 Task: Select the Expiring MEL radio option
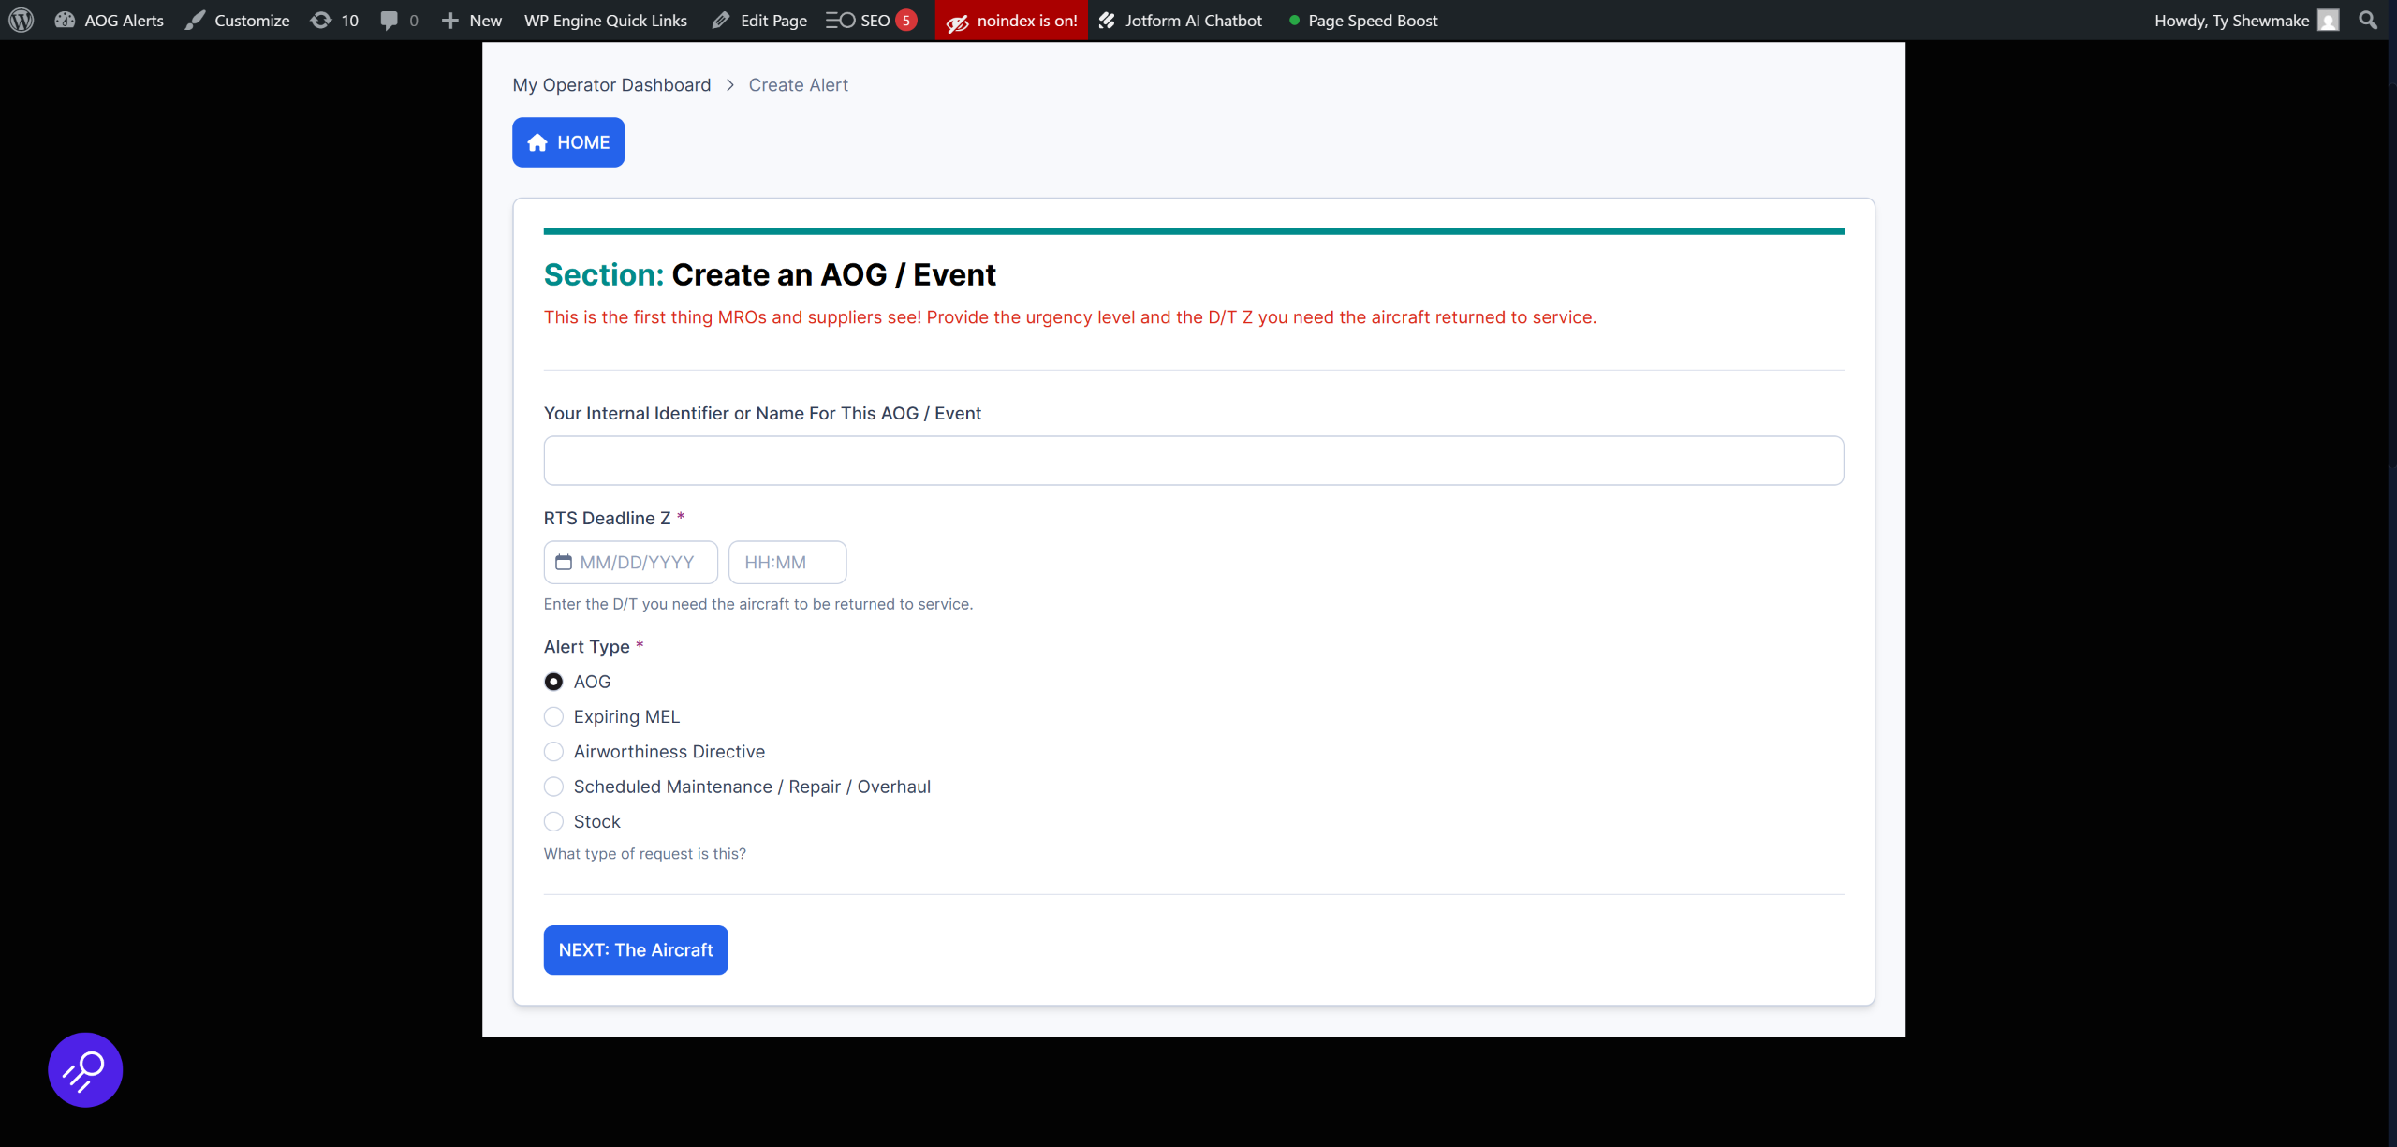(553, 716)
